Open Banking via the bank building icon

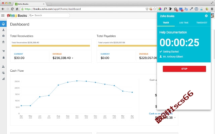3,42
